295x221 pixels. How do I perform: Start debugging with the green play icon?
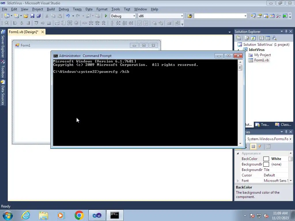click(106, 16)
